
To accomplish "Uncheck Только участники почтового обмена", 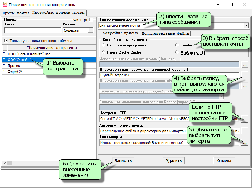I will click(6, 41).
